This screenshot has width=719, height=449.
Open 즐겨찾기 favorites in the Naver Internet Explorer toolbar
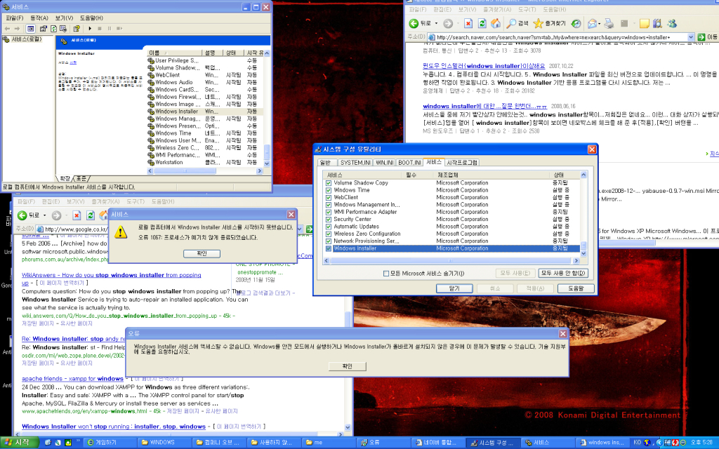pyautogui.click(x=550, y=23)
